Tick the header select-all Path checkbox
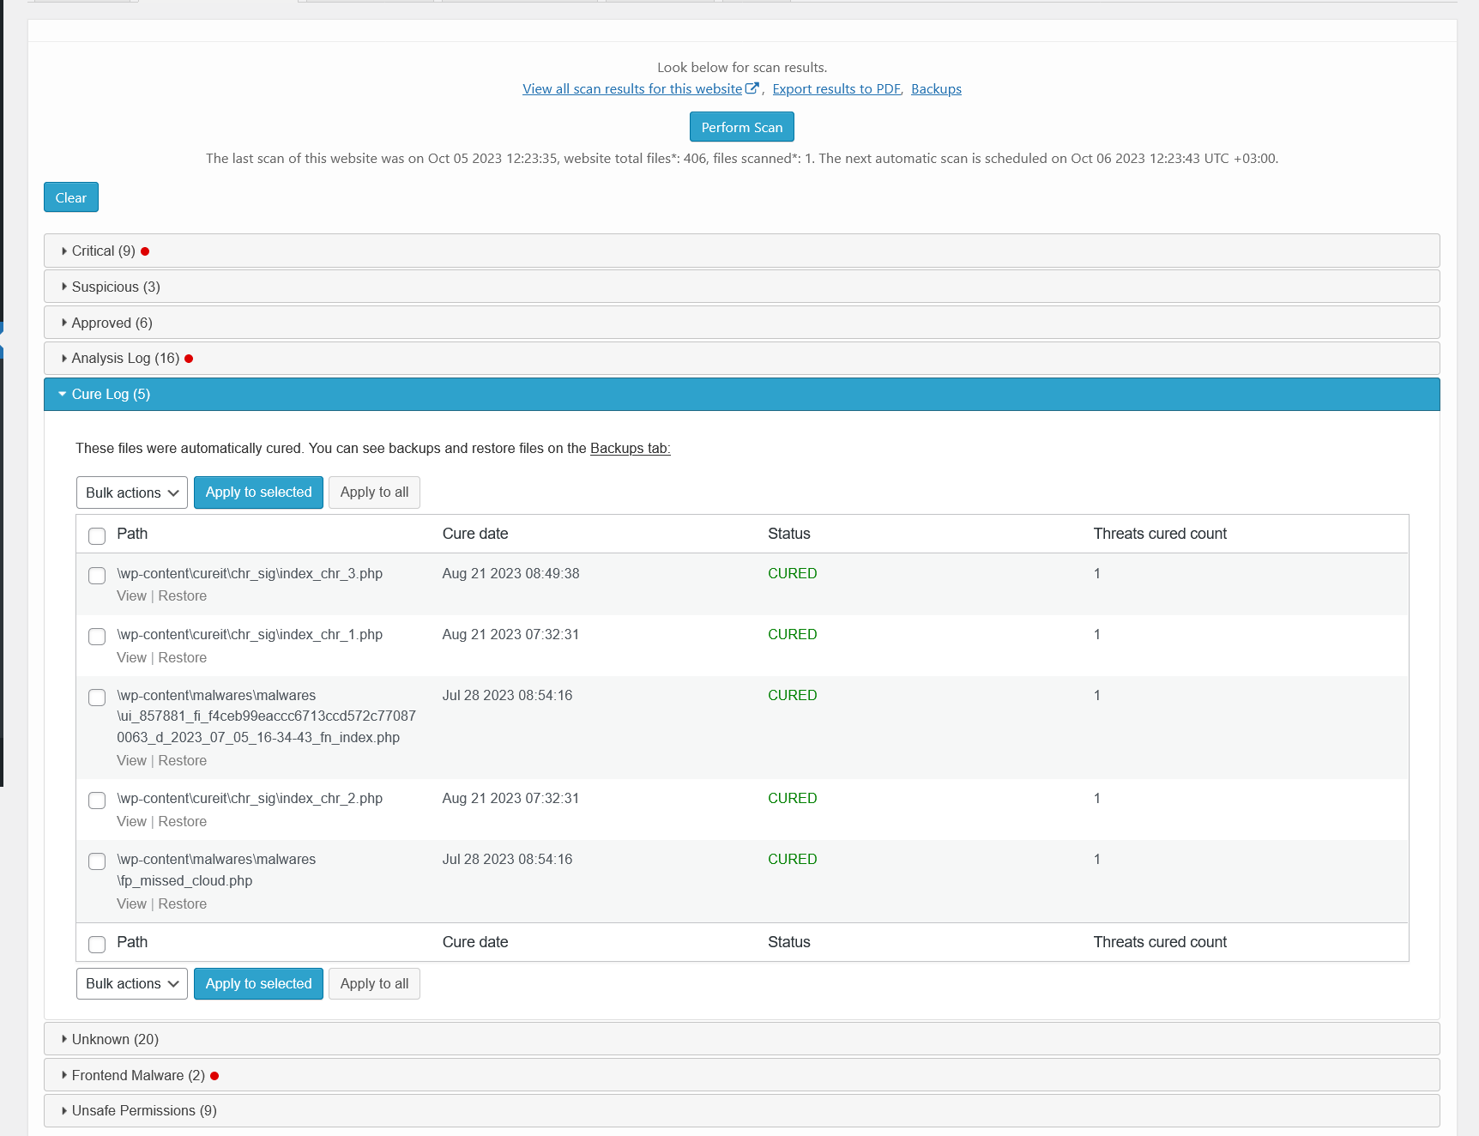This screenshot has height=1136, width=1479. pyautogui.click(x=97, y=536)
